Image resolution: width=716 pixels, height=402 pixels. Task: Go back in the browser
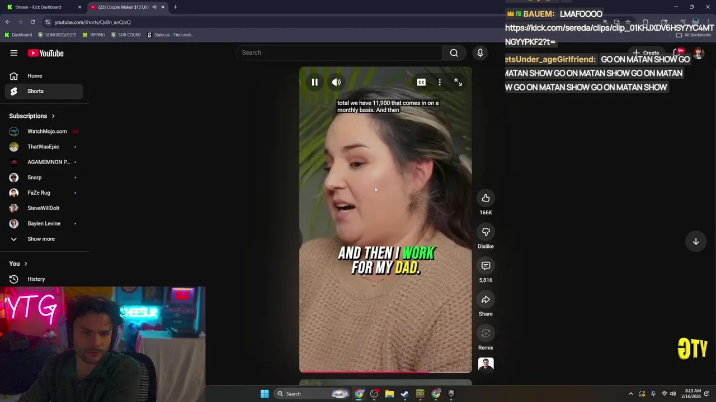tap(8, 22)
